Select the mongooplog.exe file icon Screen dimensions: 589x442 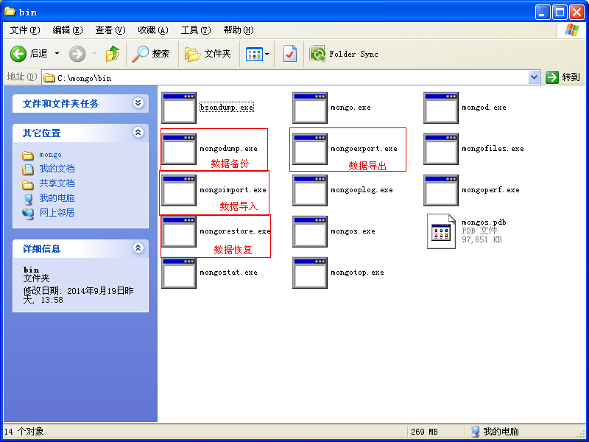[x=310, y=191]
